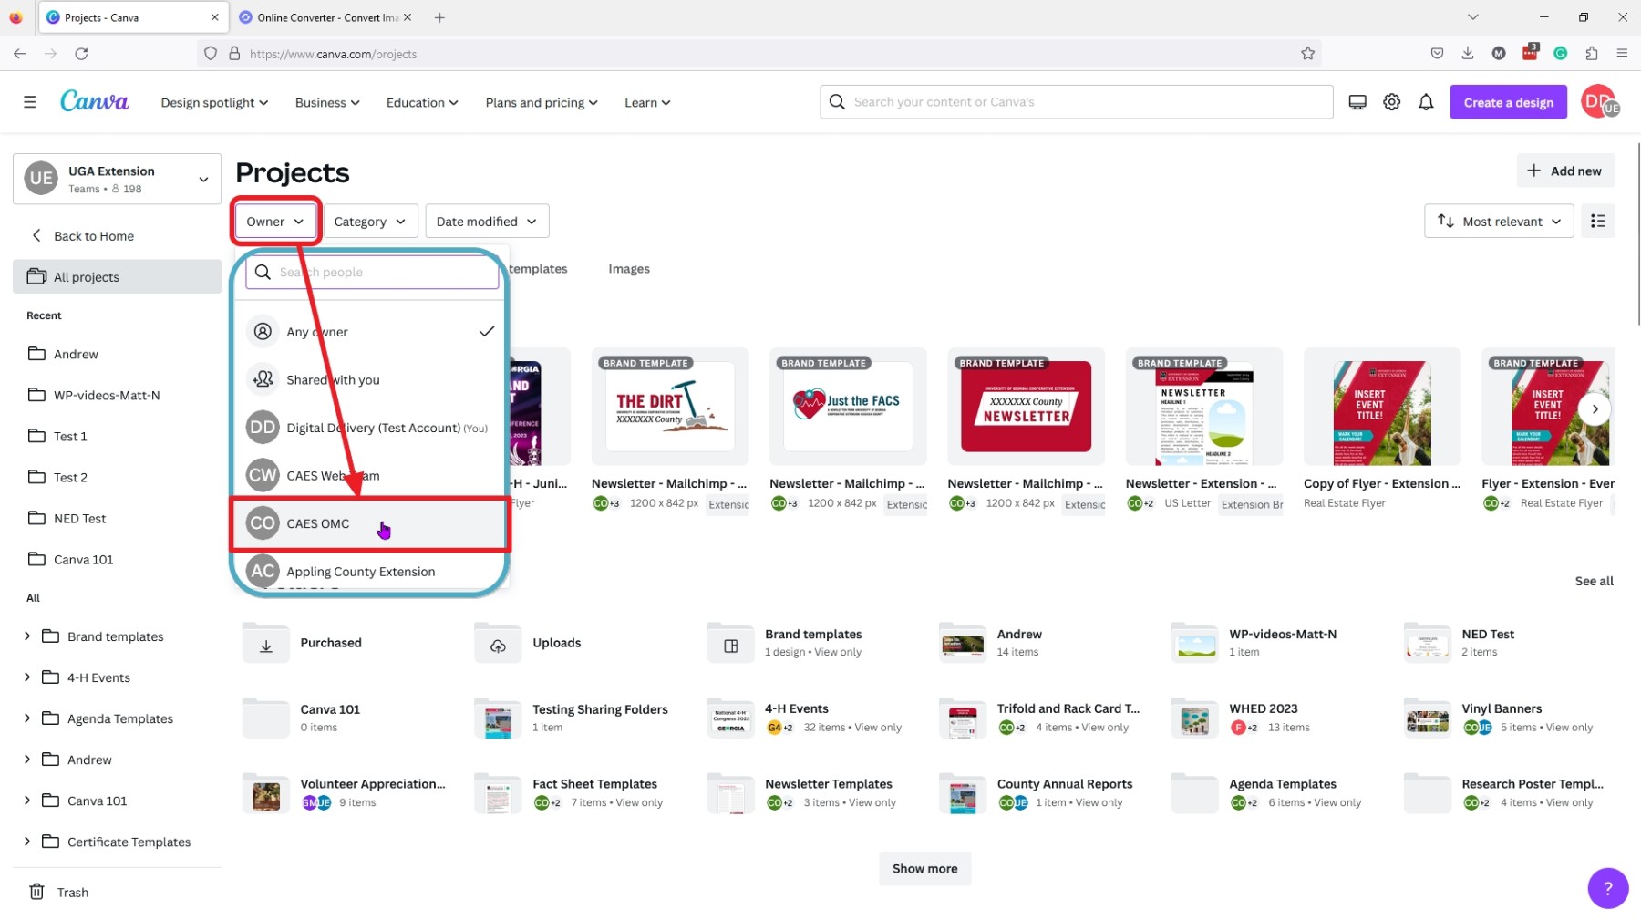Open the Date modified dropdown
This screenshot has width=1641, height=920.
pyautogui.click(x=486, y=221)
